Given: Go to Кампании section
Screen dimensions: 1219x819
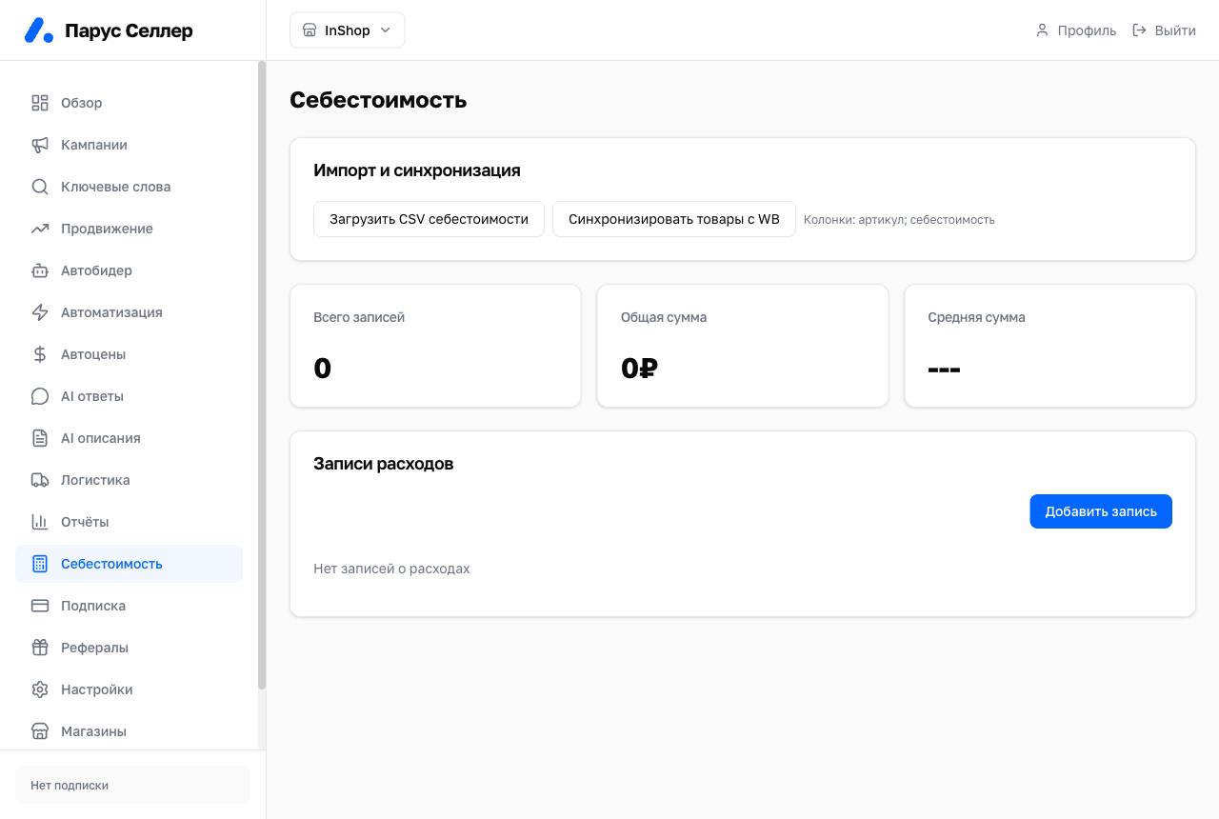Looking at the screenshot, I should click(130, 145).
